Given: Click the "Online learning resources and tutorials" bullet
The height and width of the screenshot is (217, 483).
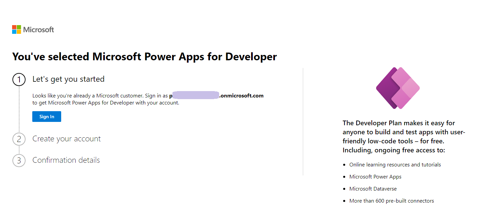Looking at the screenshot, I should (x=395, y=164).
